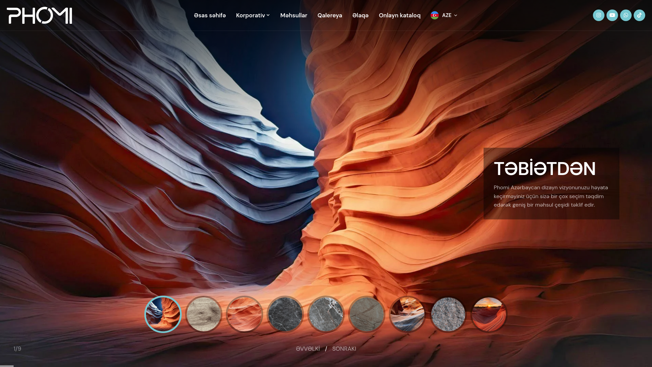The height and width of the screenshot is (367, 652).
Task: Open the Qalereya page
Action: (x=330, y=15)
